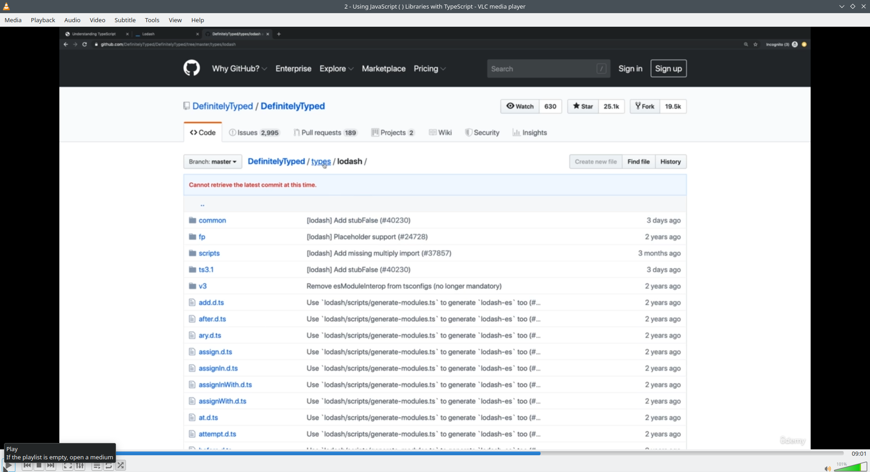870x472 pixels.
Task: Click the bookmark star in the address bar
Action: click(755, 44)
